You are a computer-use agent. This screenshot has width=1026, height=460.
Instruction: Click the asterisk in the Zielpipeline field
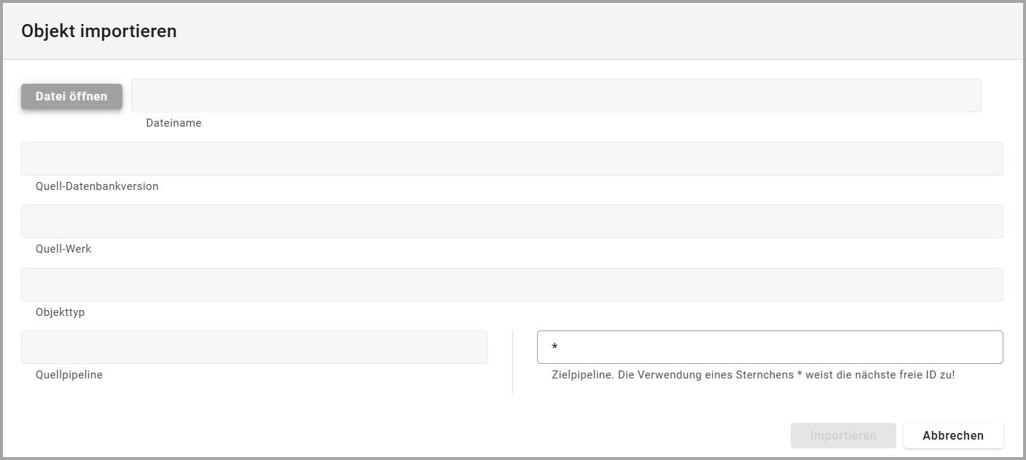tap(555, 348)
